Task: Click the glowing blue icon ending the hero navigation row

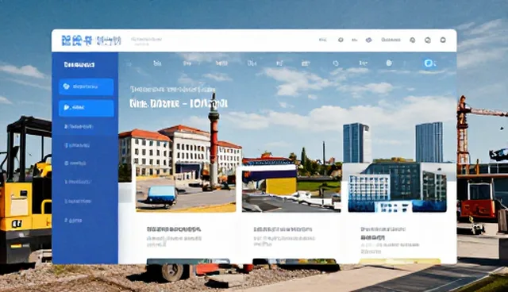Action: pyautogui.click(x=429, y=63)
